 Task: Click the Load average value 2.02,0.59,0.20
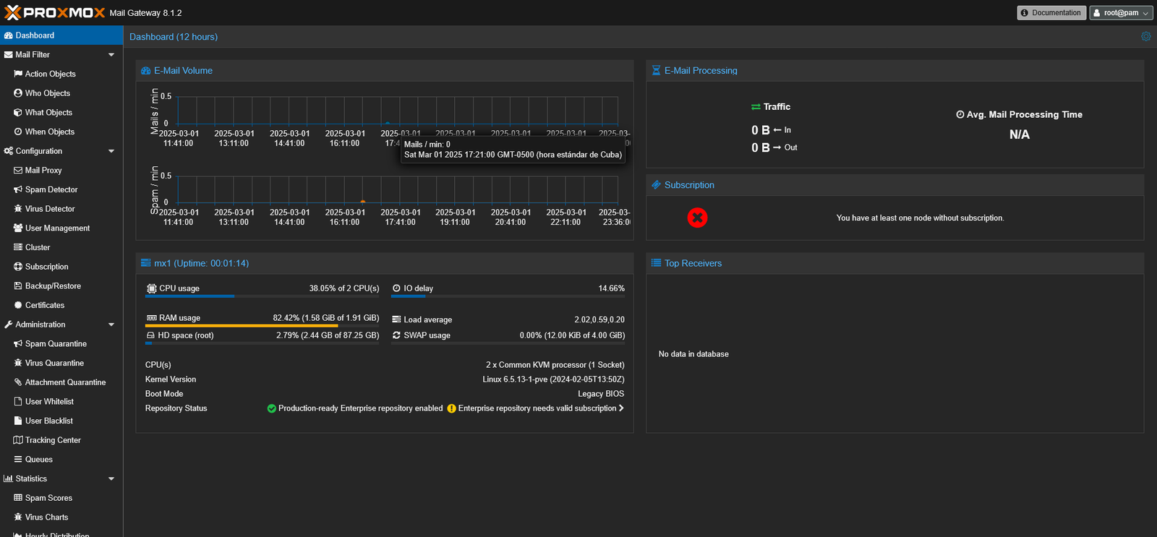pos(599,319)
